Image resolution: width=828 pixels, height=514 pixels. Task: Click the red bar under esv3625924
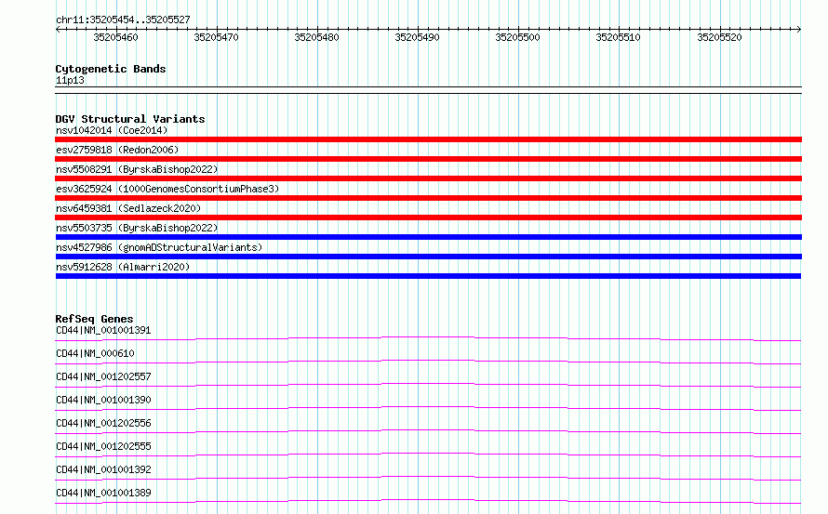tap(428, 198)
